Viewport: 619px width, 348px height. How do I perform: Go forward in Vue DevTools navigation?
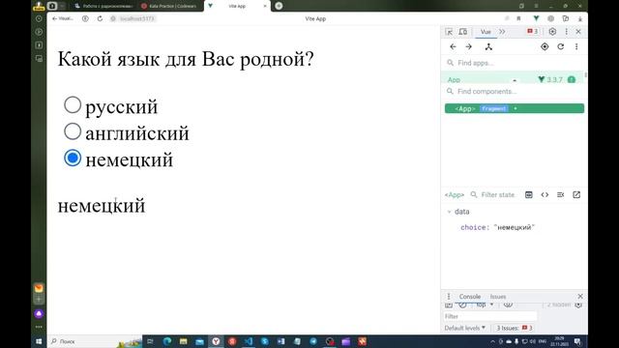pyautogui.click(x=468, y=46)
